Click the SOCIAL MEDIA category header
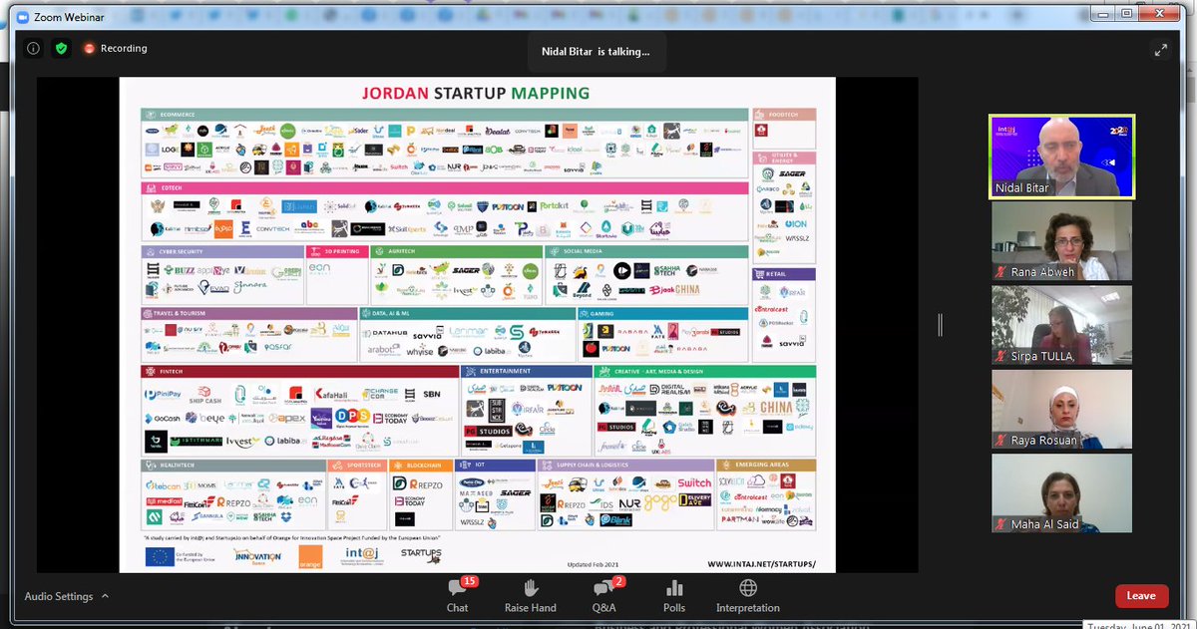This screenshot has height=629, width=1197. (647, 252)
